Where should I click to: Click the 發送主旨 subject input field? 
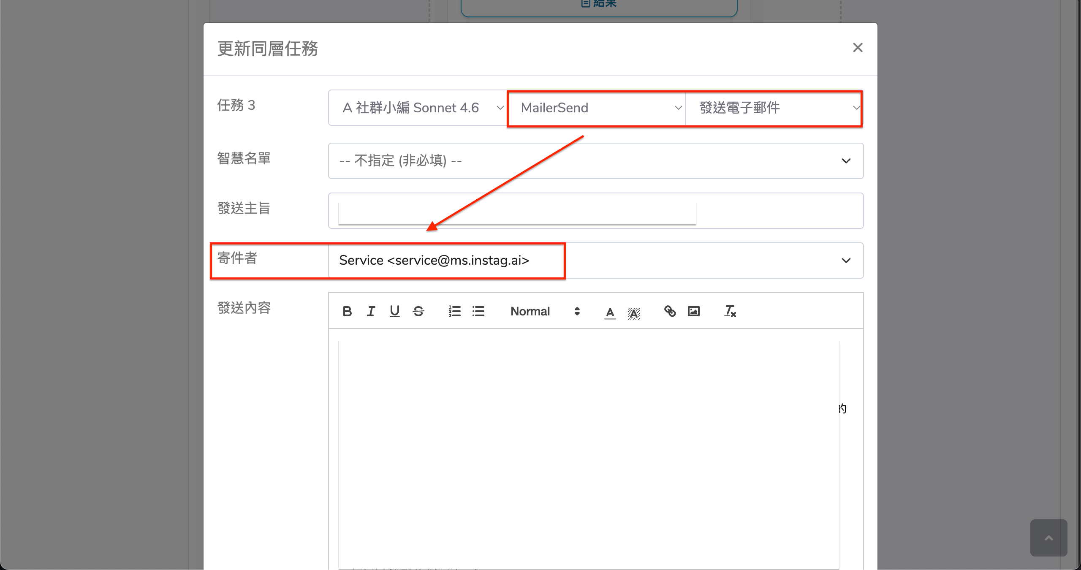pos(596,211)
